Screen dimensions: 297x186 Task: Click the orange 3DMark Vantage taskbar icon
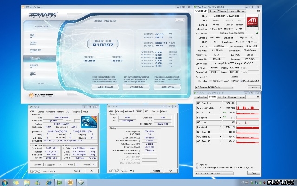(x=70, y=183)
